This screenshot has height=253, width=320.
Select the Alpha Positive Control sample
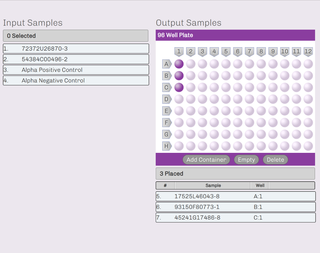[76, 70]
